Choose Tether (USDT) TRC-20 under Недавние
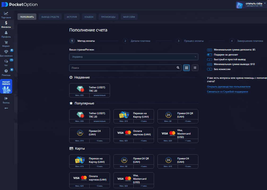 click(x=90, y=90)
